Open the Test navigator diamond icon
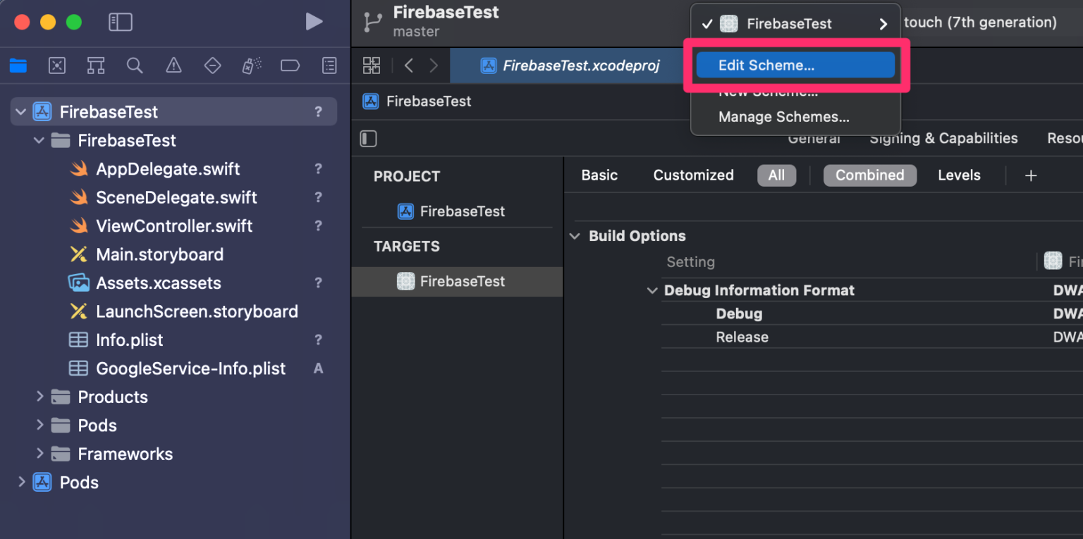1083x539 pixels. point(212,66)
